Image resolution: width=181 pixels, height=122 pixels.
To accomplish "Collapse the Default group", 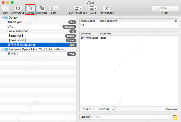I will coord(3,18).
